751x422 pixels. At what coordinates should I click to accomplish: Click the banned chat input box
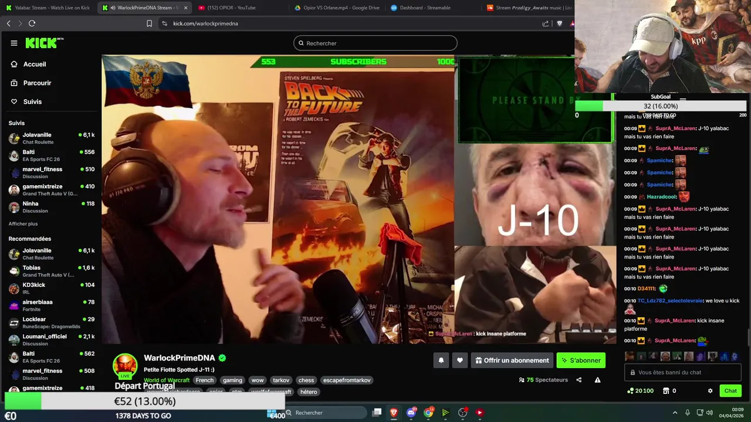(x=683, y=372)
